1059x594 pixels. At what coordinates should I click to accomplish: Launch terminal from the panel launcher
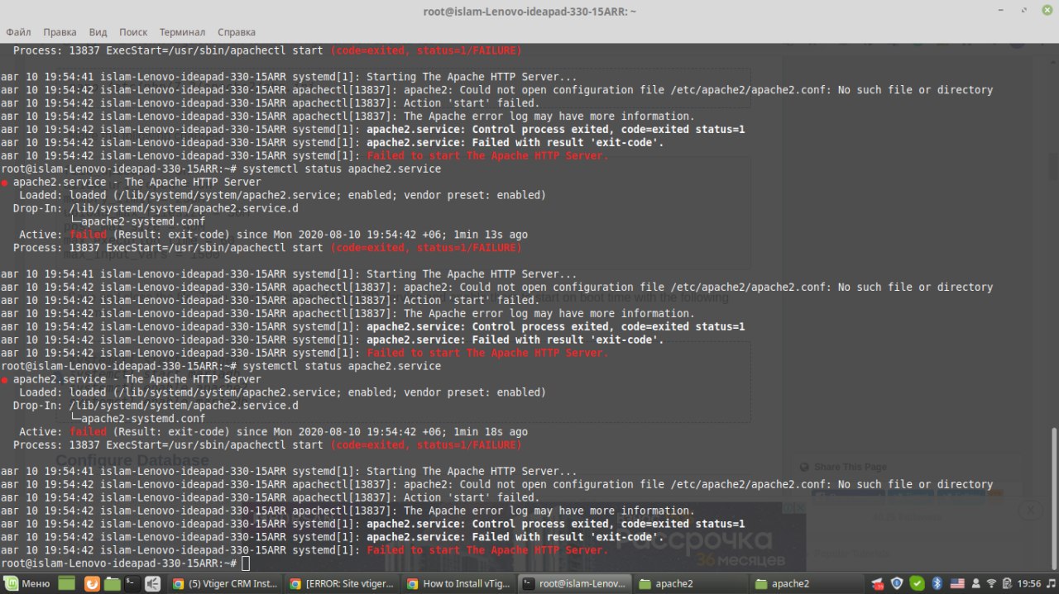[132, 584]
